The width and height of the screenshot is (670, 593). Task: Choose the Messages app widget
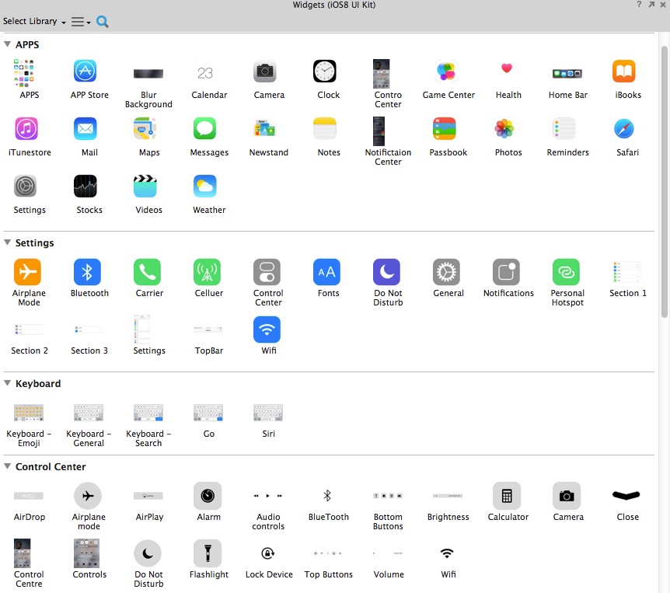pos(205,128)
